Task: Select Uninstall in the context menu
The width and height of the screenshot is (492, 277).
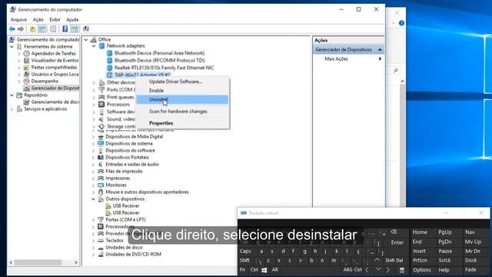Action: 182,99
